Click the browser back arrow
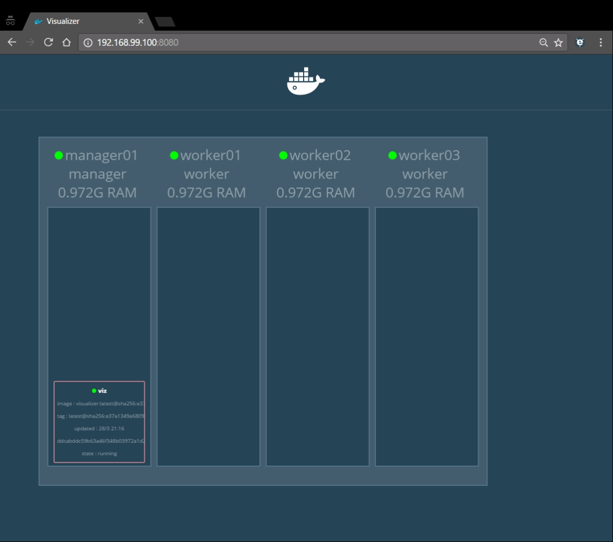The width and height of the screenshot is (613, 542). point(12,42)
